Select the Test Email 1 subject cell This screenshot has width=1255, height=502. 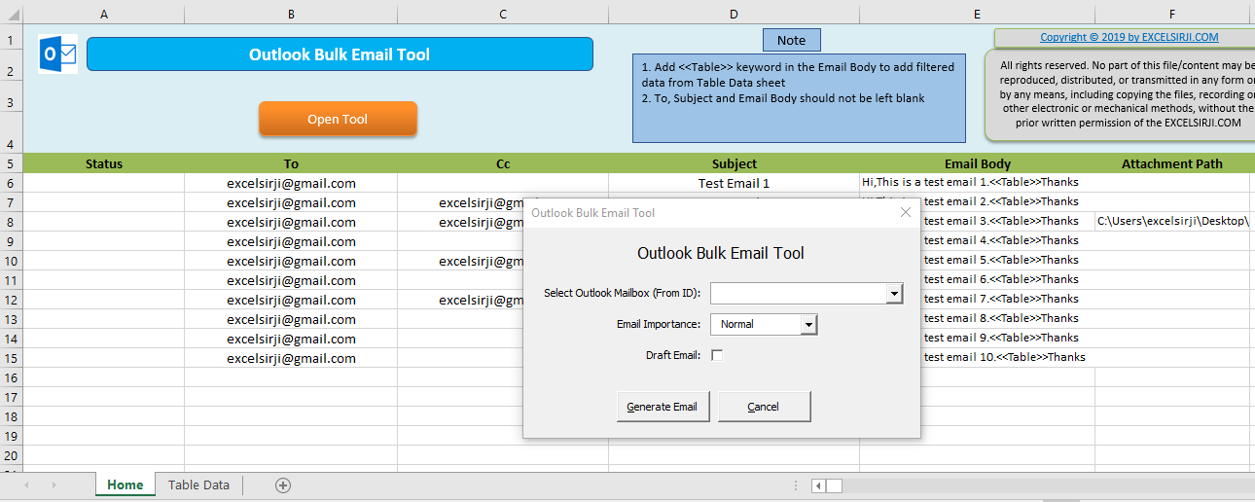[x=734, y=183]
